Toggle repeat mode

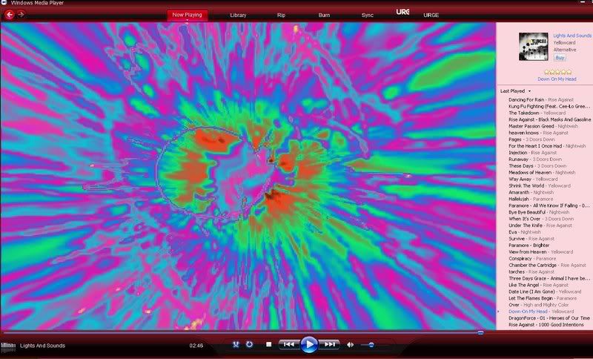click(x=249, y=345)
